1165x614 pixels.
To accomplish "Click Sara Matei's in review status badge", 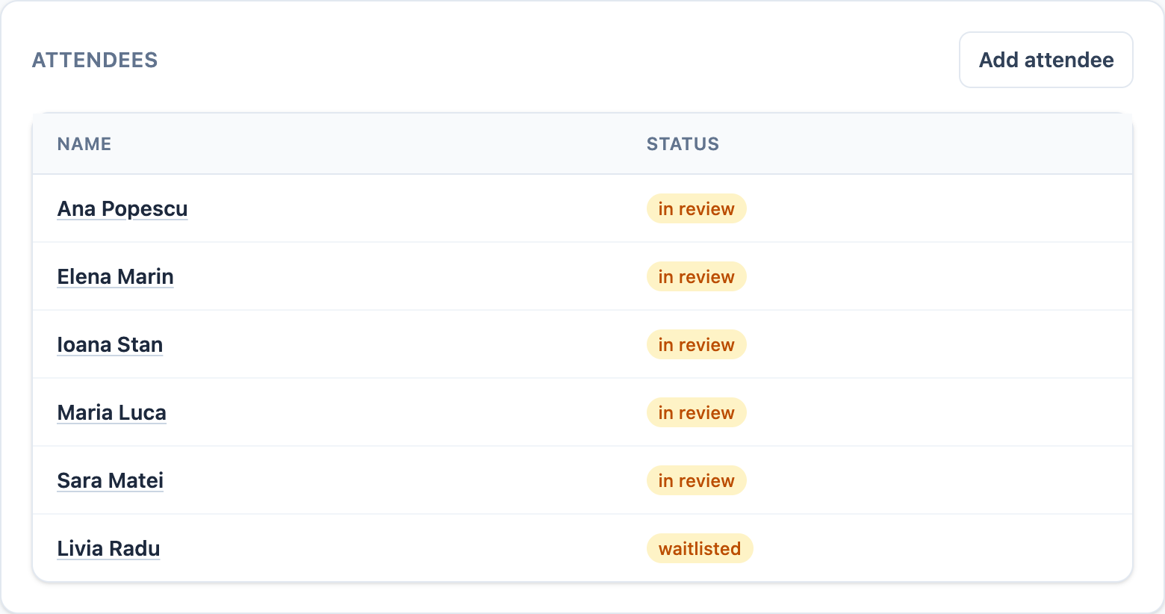I will click(697, 481).
